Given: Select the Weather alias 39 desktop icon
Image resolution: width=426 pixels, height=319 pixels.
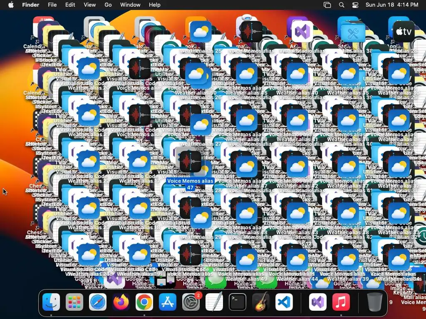Looking at the screenshot, I should (348, 259).
